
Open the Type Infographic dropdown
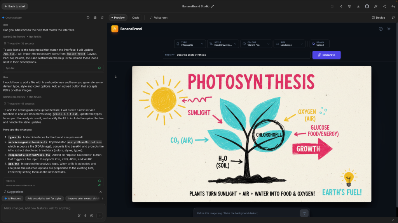point(190,44)
